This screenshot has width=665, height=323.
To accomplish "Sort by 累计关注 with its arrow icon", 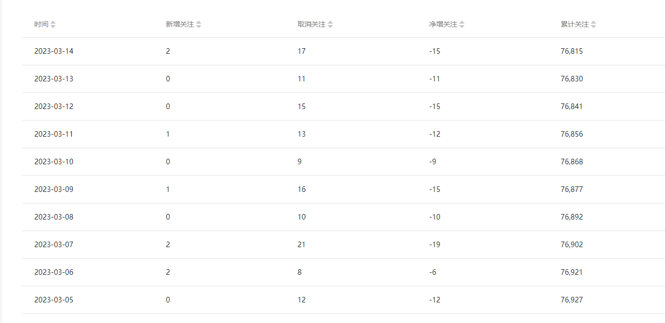I will 593,25.
